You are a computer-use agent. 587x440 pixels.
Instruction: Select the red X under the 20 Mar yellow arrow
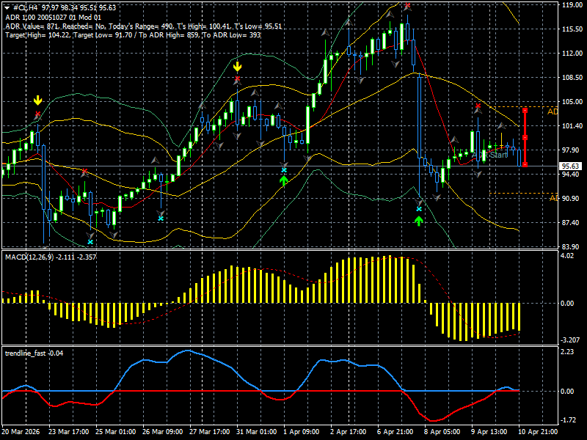coord(37,114)
